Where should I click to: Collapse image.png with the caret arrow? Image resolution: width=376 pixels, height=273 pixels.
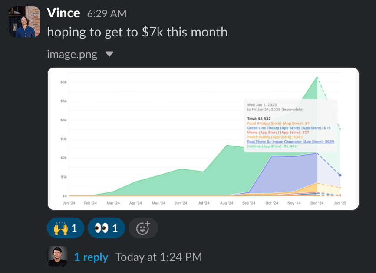click(x=109, y=54)
